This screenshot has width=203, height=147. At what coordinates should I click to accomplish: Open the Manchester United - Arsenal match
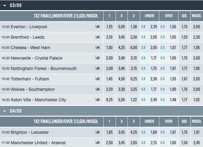coord(38,143)
